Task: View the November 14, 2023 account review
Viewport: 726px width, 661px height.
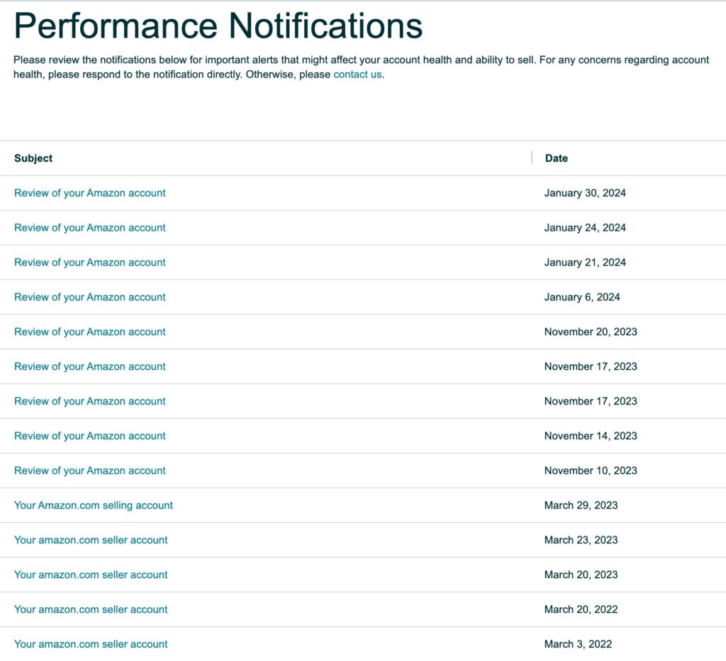Action: [x=89, y=436]
